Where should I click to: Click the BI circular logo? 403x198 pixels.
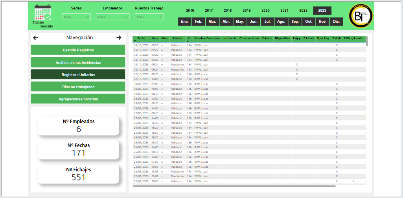361,16
